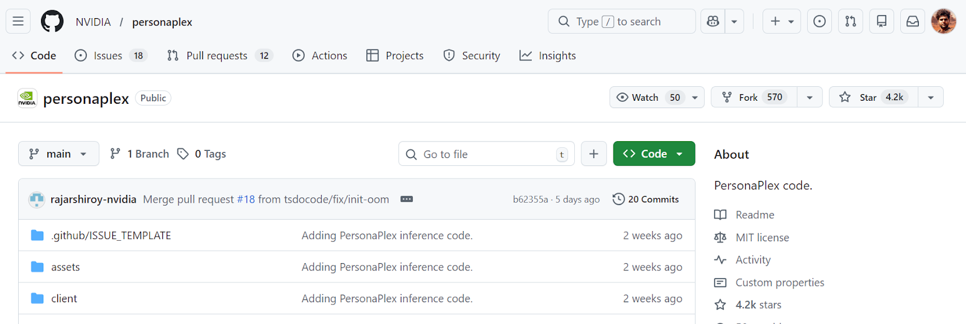This screenshot has width=966, height=324.
Task: Switch to the Insights tab
Action: pos(548,56)
